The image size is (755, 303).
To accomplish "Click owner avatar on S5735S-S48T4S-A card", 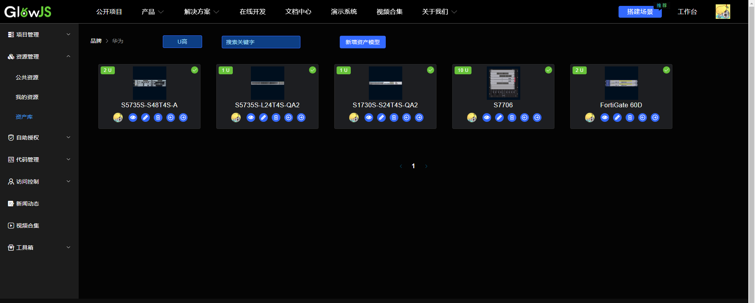I will (118, 118).
